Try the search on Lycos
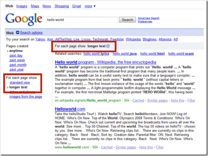The height and width of the screenshot is (156, 208). 86,39
